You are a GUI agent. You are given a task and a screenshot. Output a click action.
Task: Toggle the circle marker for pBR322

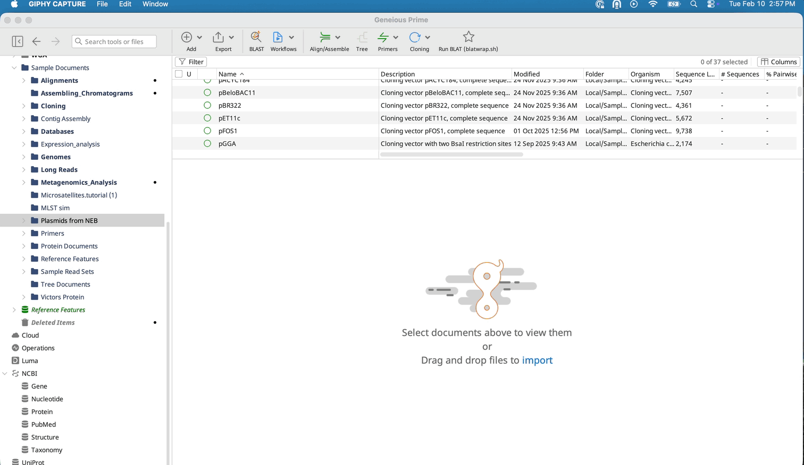click(207, 105)
